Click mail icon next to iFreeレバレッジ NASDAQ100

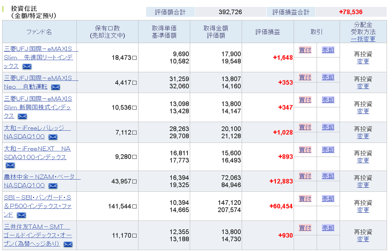tap(53, 137)
